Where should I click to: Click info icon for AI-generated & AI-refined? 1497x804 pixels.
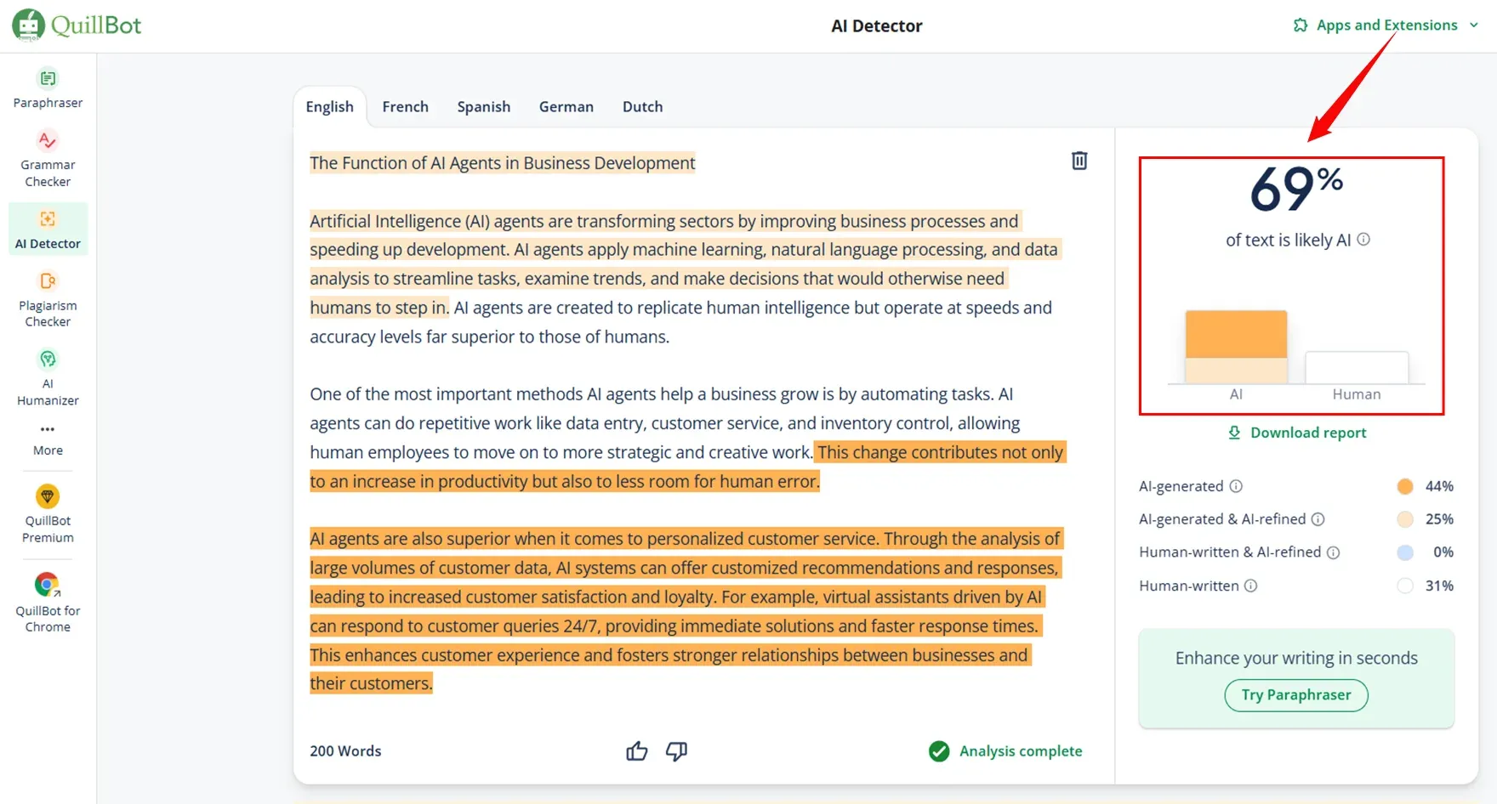pos(1318,519)
